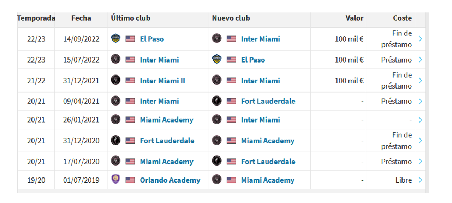Click the Fort Lauderdale crest in the 09/04/2021 row

pos(216,101)
